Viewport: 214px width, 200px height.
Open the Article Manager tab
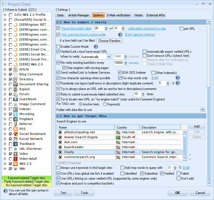(x=79, y=15)
